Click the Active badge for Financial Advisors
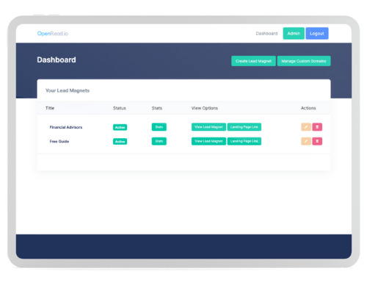Image resolution: width=367 pixels, height=283 pixels. (120, 127)
